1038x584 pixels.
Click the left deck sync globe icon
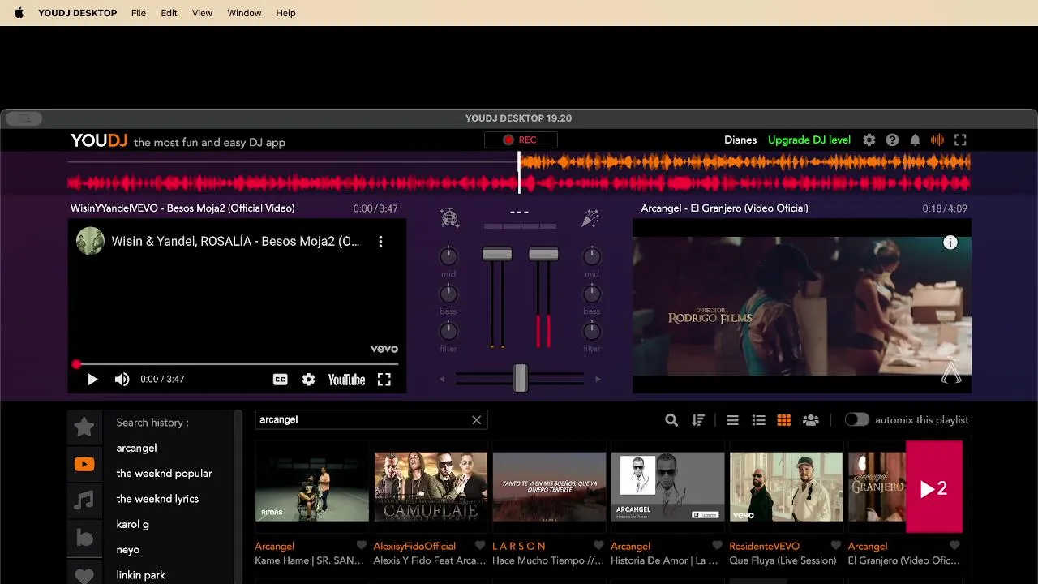[449, 217]
